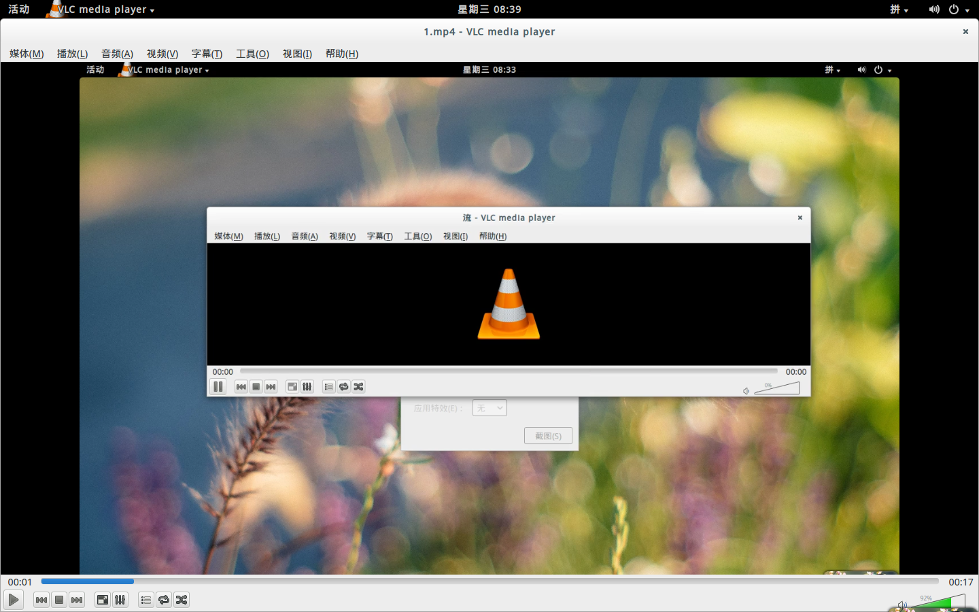Mute audio via speaker icon beside the 92% volume
The image size is (979, 612).
902,605
